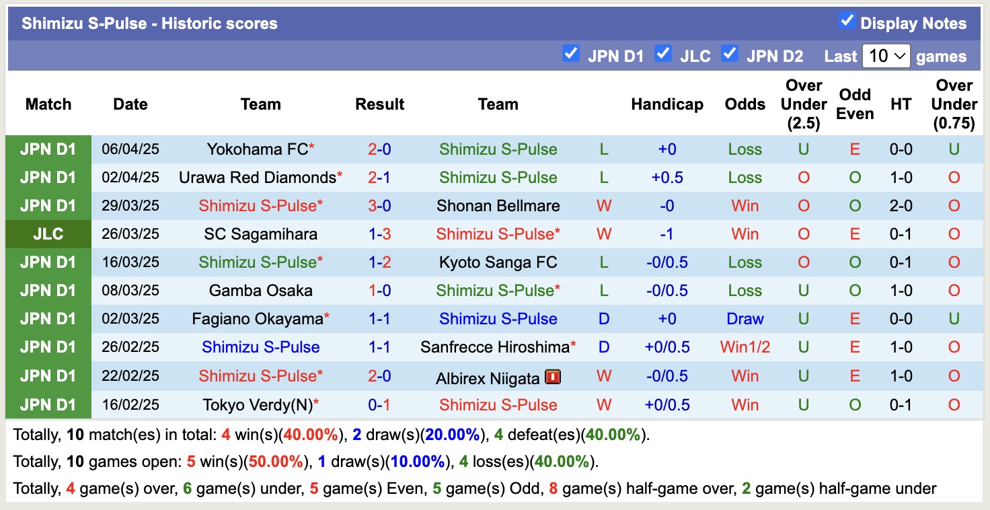990x510 pixels.
Task: Click the JPN D1 badge on Fagiano Okayama row
Action: tap(48, 319)
